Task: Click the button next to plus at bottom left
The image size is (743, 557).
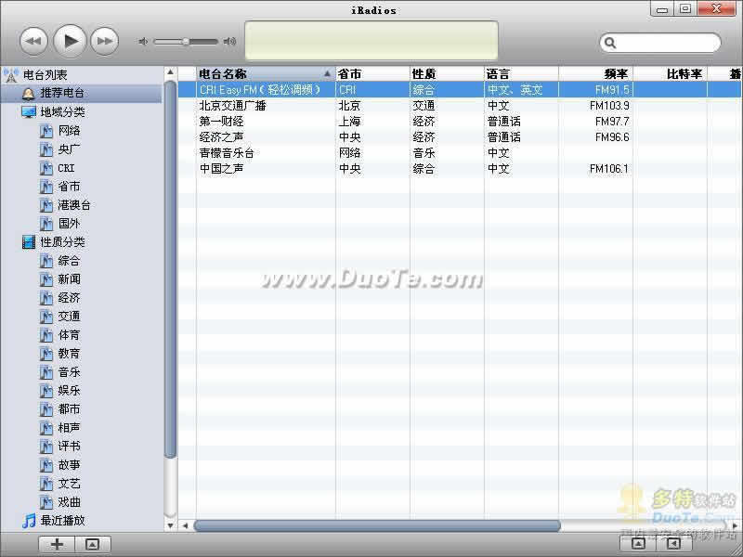Action: 93,544
